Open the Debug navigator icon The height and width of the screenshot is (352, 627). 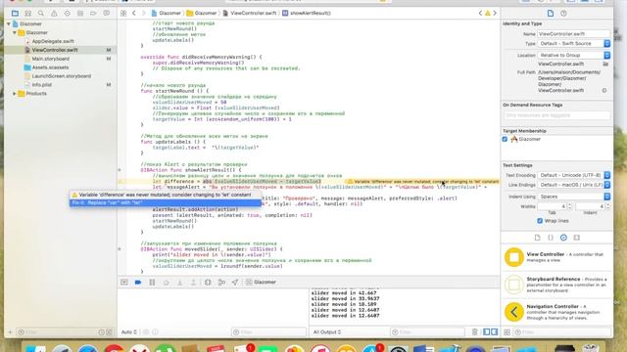click(x=80, y=13)
